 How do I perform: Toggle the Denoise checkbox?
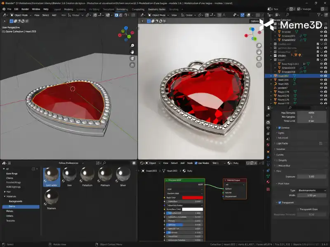pos(280,128)
